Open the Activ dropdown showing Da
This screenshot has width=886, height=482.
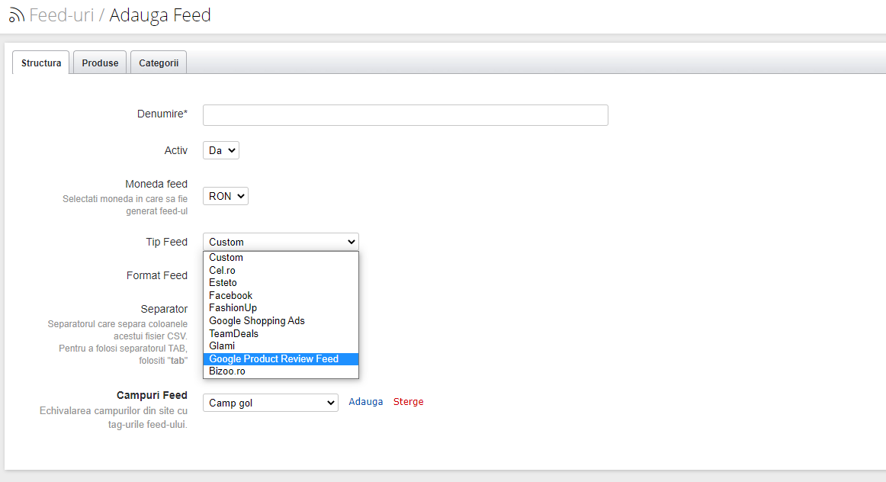click(221, 150)
